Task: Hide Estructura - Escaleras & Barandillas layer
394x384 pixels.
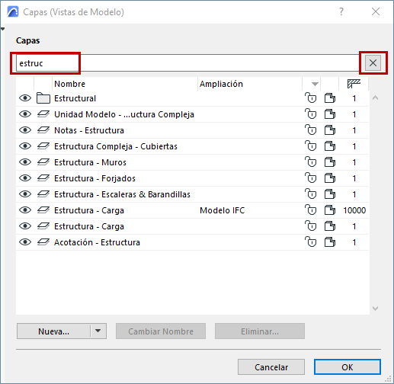Action: 25,194
